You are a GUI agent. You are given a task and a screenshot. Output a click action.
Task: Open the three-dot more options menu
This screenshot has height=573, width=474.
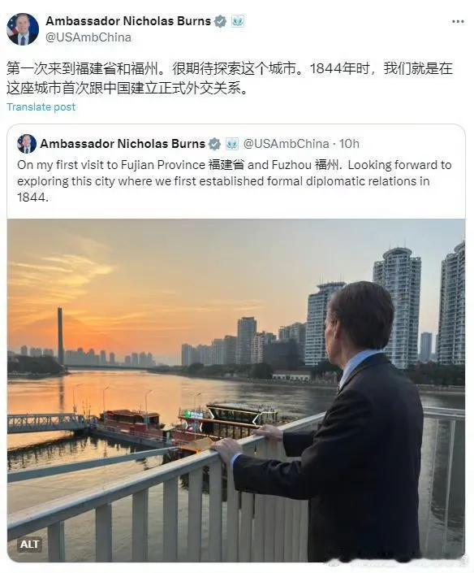pyautogui.click(x=458, y=22)
